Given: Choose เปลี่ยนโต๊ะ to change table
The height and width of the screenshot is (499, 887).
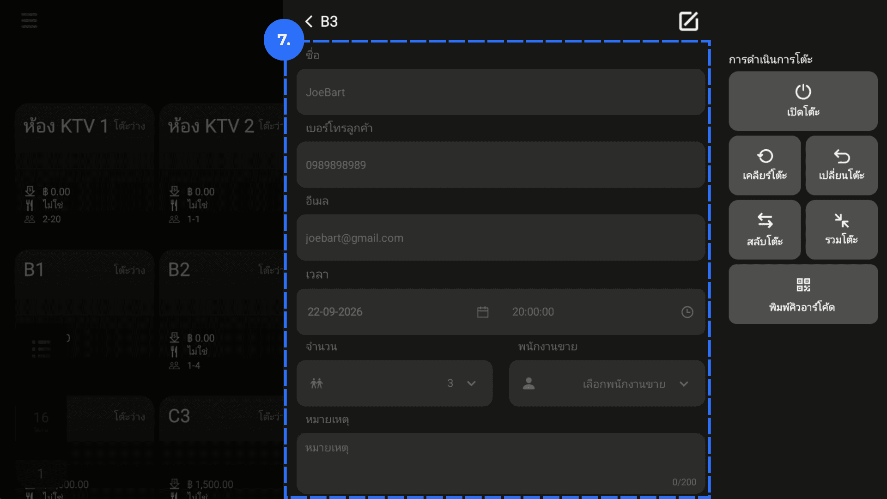Looking at the screenshot, I should (x=842, y=165).
